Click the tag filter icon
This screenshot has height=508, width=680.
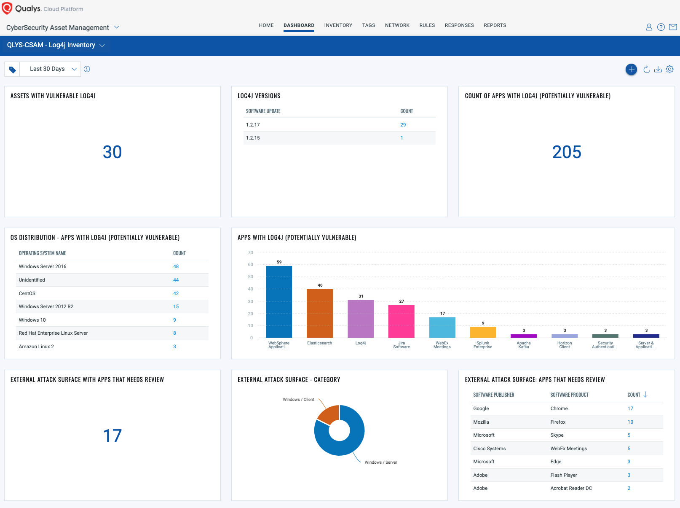tap(12, 70)
